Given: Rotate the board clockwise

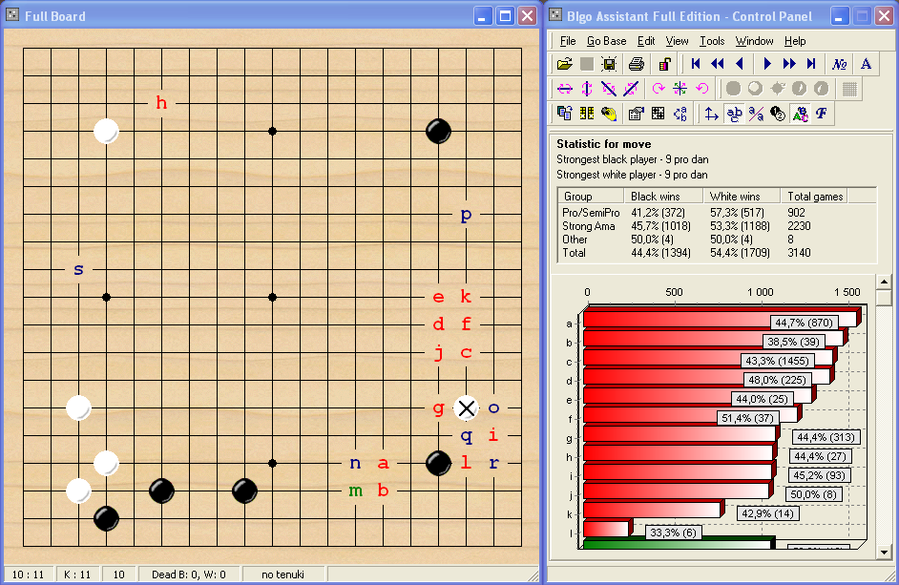Looking at the screenshot, I should coord(659,89).
